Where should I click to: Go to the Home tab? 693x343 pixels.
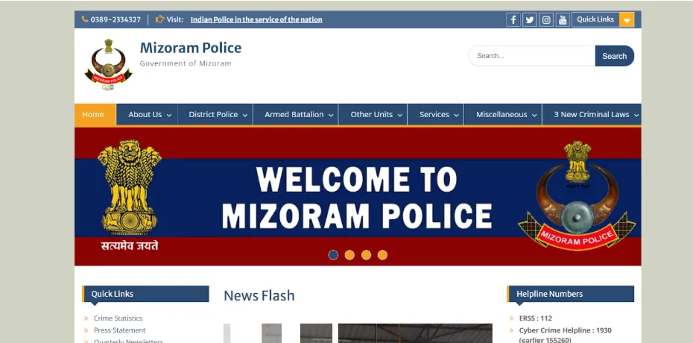(x=93, y=115)
